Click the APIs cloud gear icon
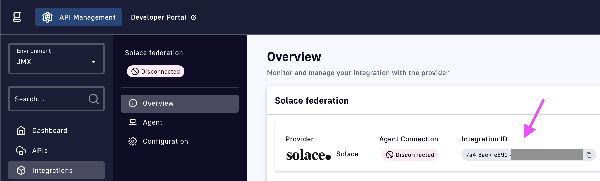 tap(21, 150)
